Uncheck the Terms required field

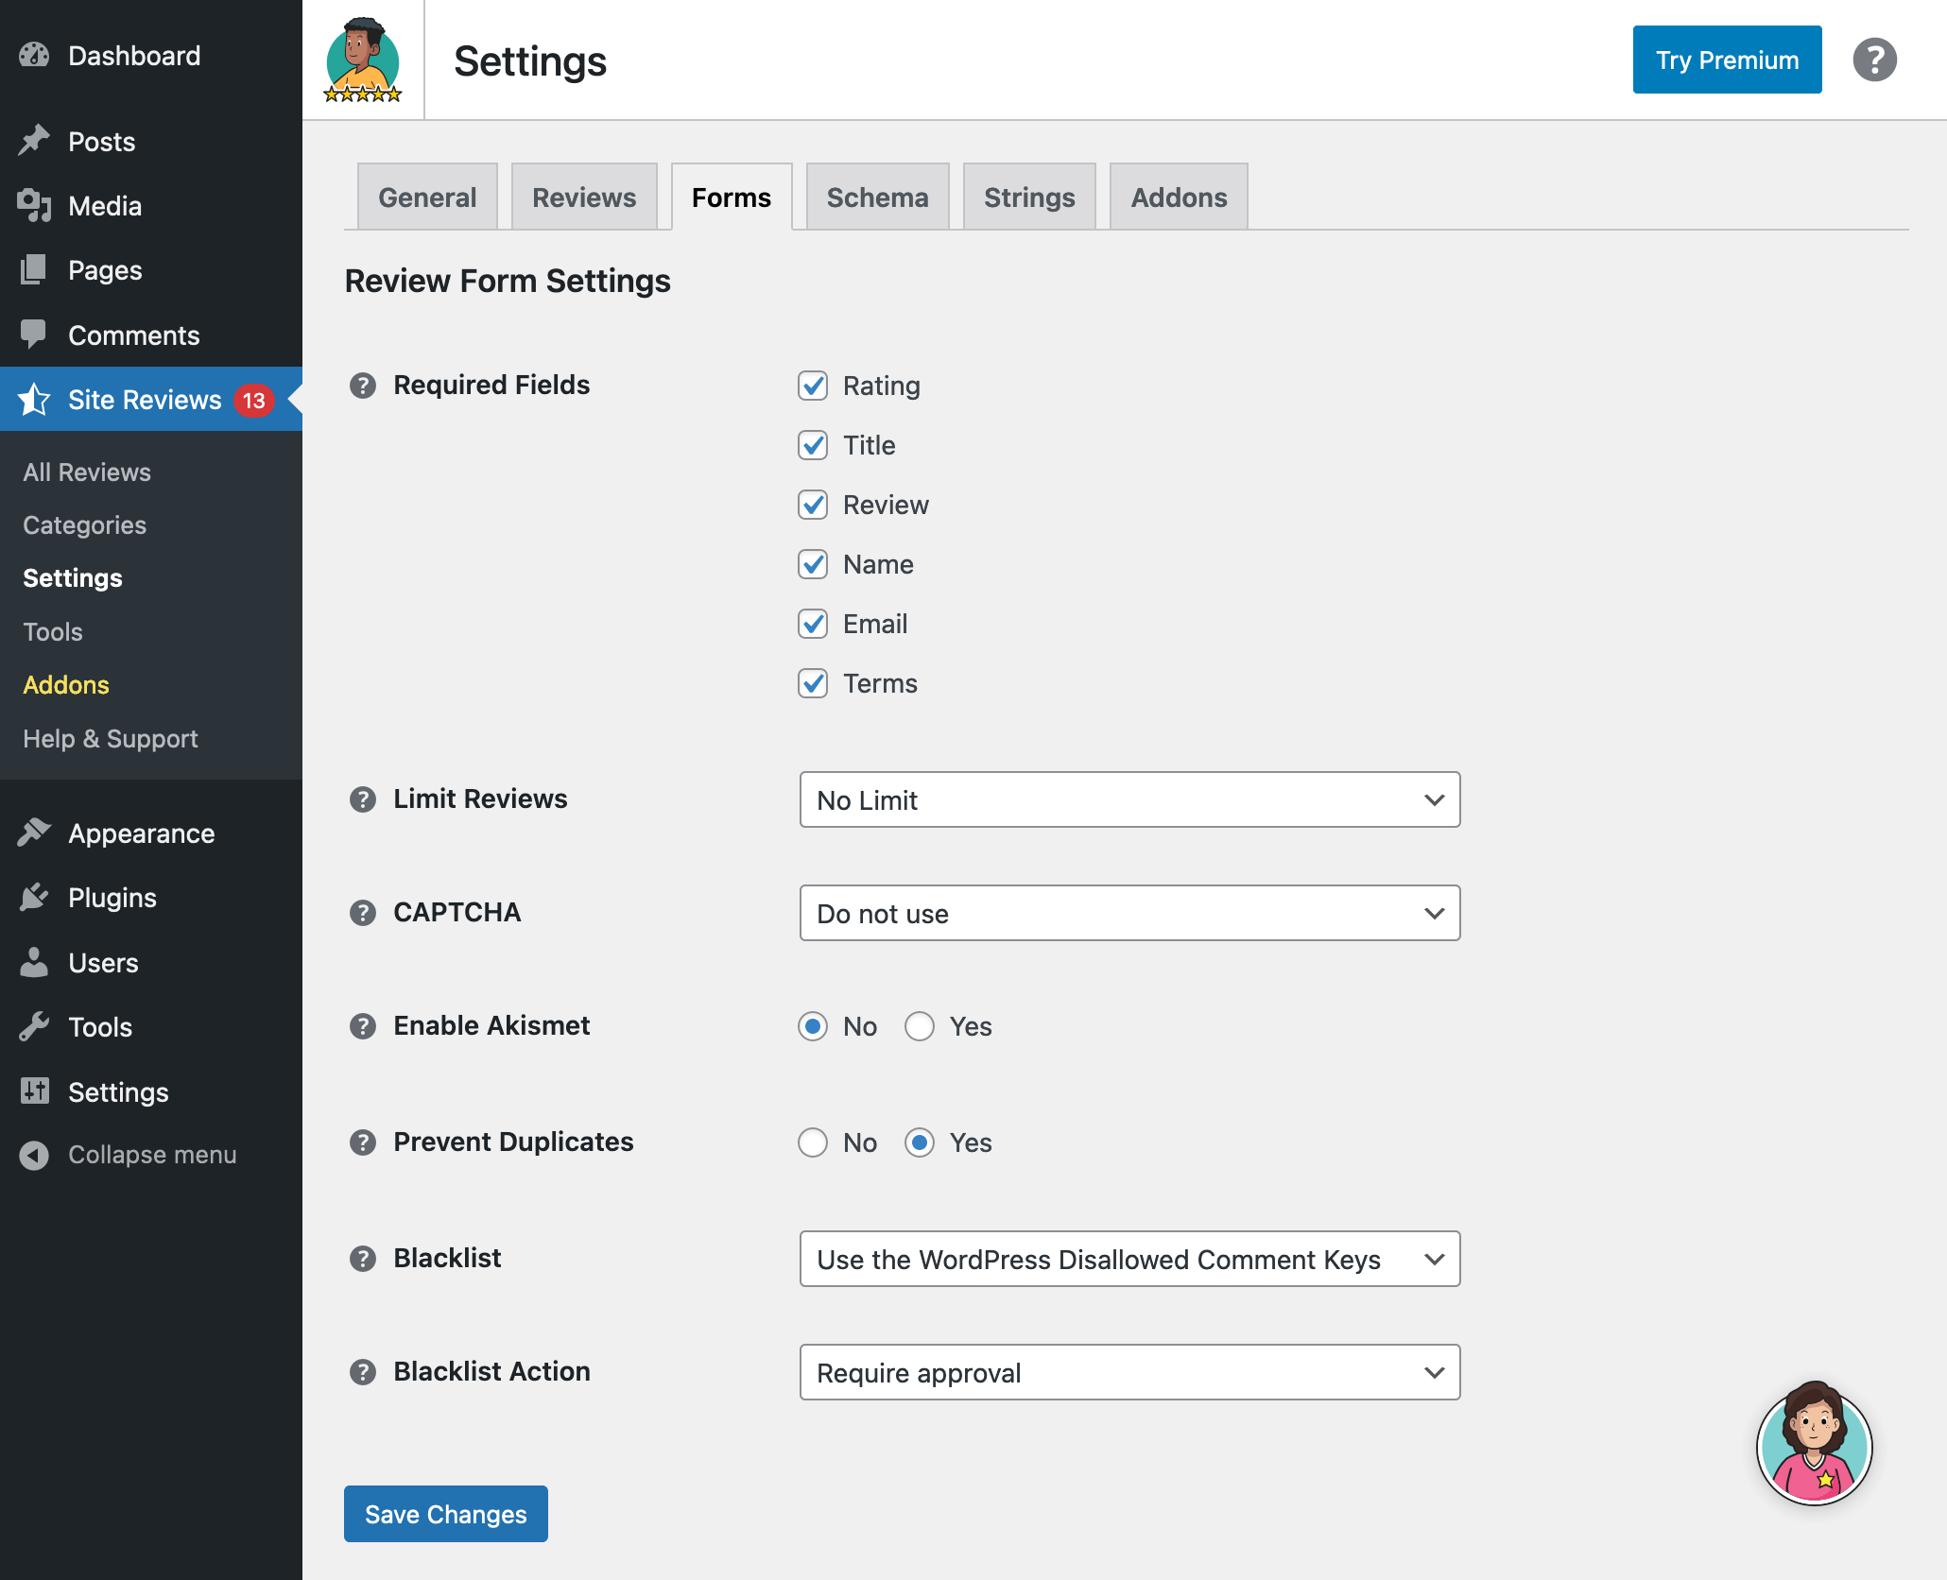[x=813, y=683]
